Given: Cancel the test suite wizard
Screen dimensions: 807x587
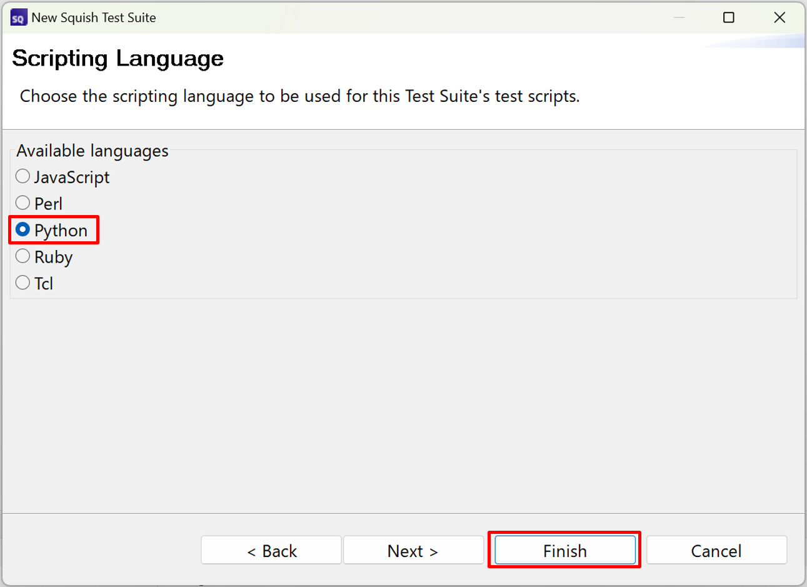Looking at the screenshot, I should tap(716, 551).
